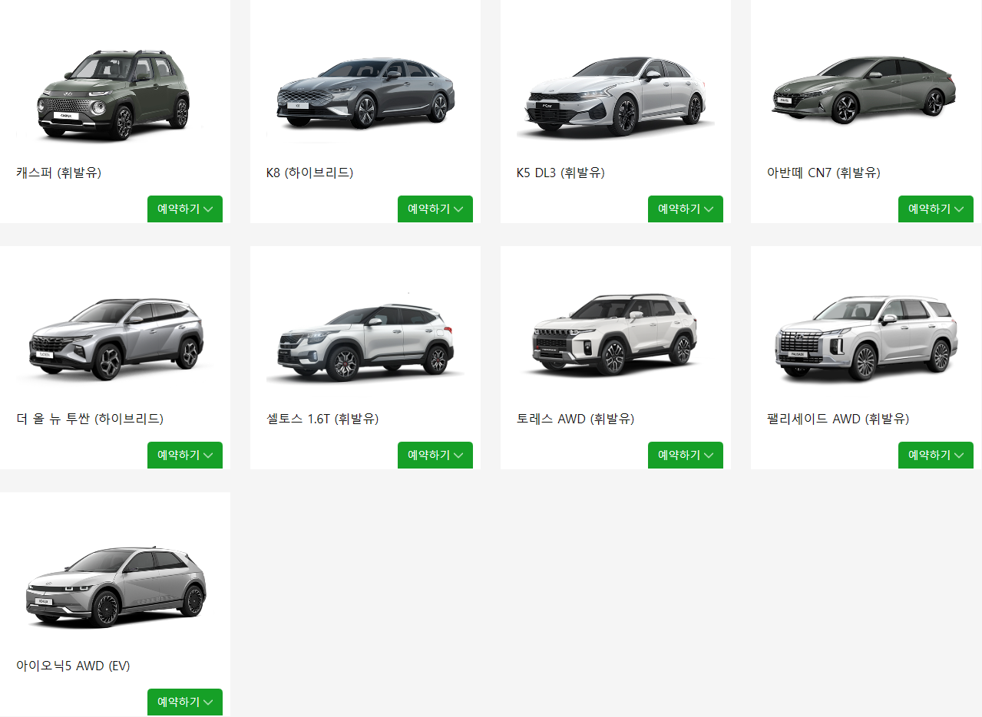This screenshot has height=717, width=982.
Task: Reserve the 아반떼 CN7 via 예약하기
Action: coord(936,209)
